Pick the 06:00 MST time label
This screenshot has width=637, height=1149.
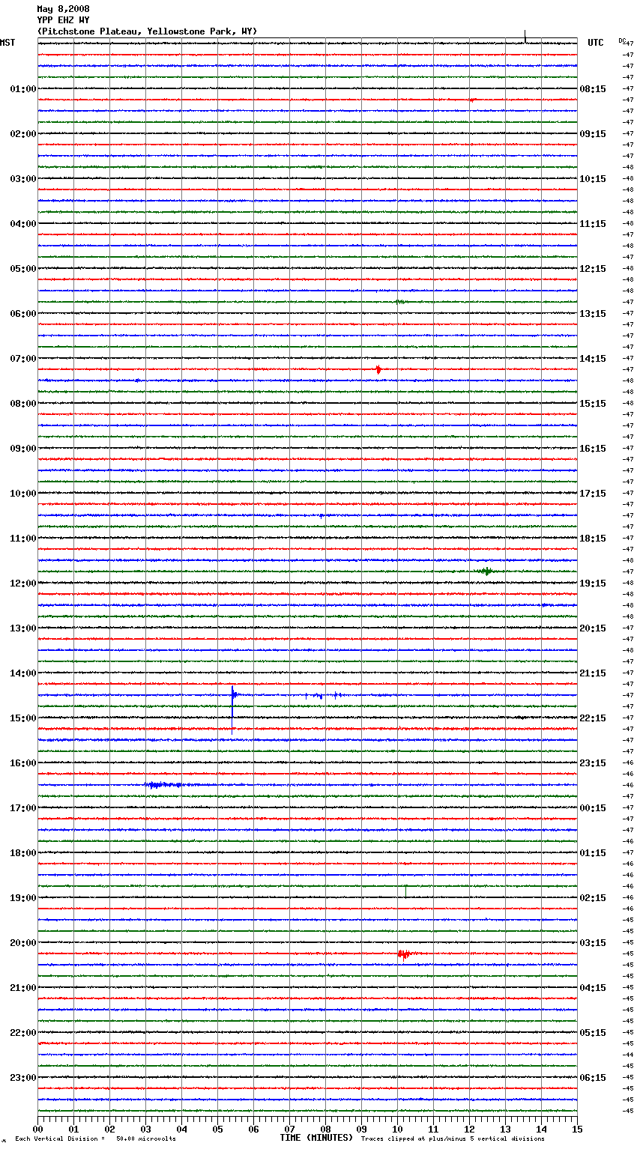(23, 314)
